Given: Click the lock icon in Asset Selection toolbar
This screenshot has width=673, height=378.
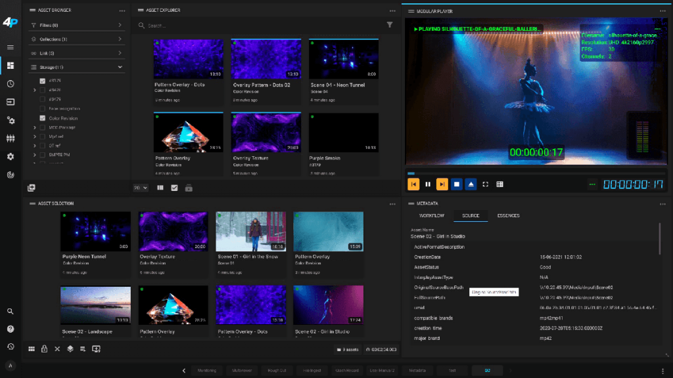Looking at the screenshot, I should (44, 349).
